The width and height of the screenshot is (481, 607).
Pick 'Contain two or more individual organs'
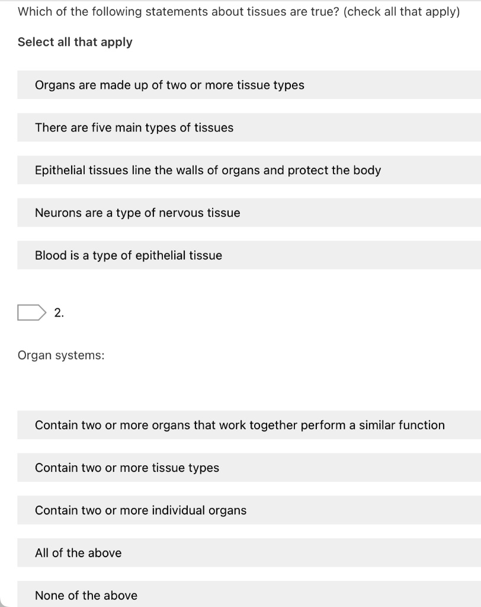coord(140,510)
